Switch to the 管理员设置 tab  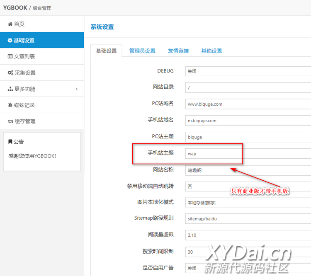(x=142, y=51)
